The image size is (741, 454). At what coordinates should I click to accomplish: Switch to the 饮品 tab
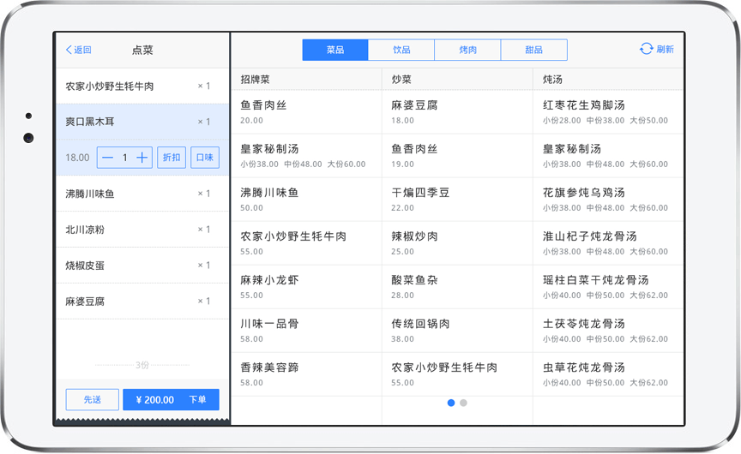[x=401, y=50]
